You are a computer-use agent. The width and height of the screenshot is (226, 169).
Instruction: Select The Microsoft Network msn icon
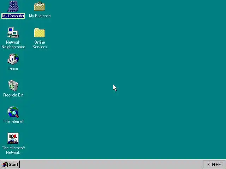coord(13,138)
